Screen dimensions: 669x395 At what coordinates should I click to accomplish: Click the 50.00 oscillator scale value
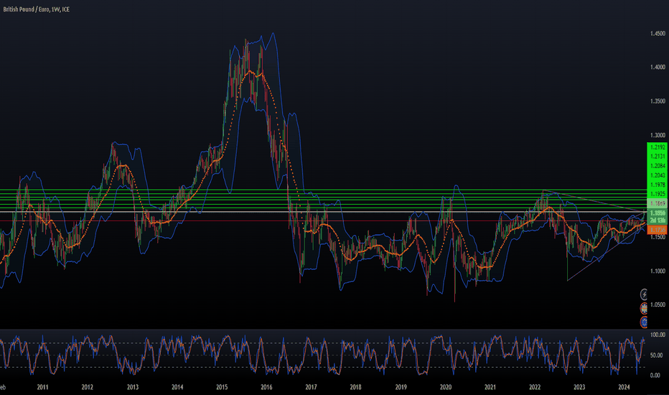tap(656, 355)
